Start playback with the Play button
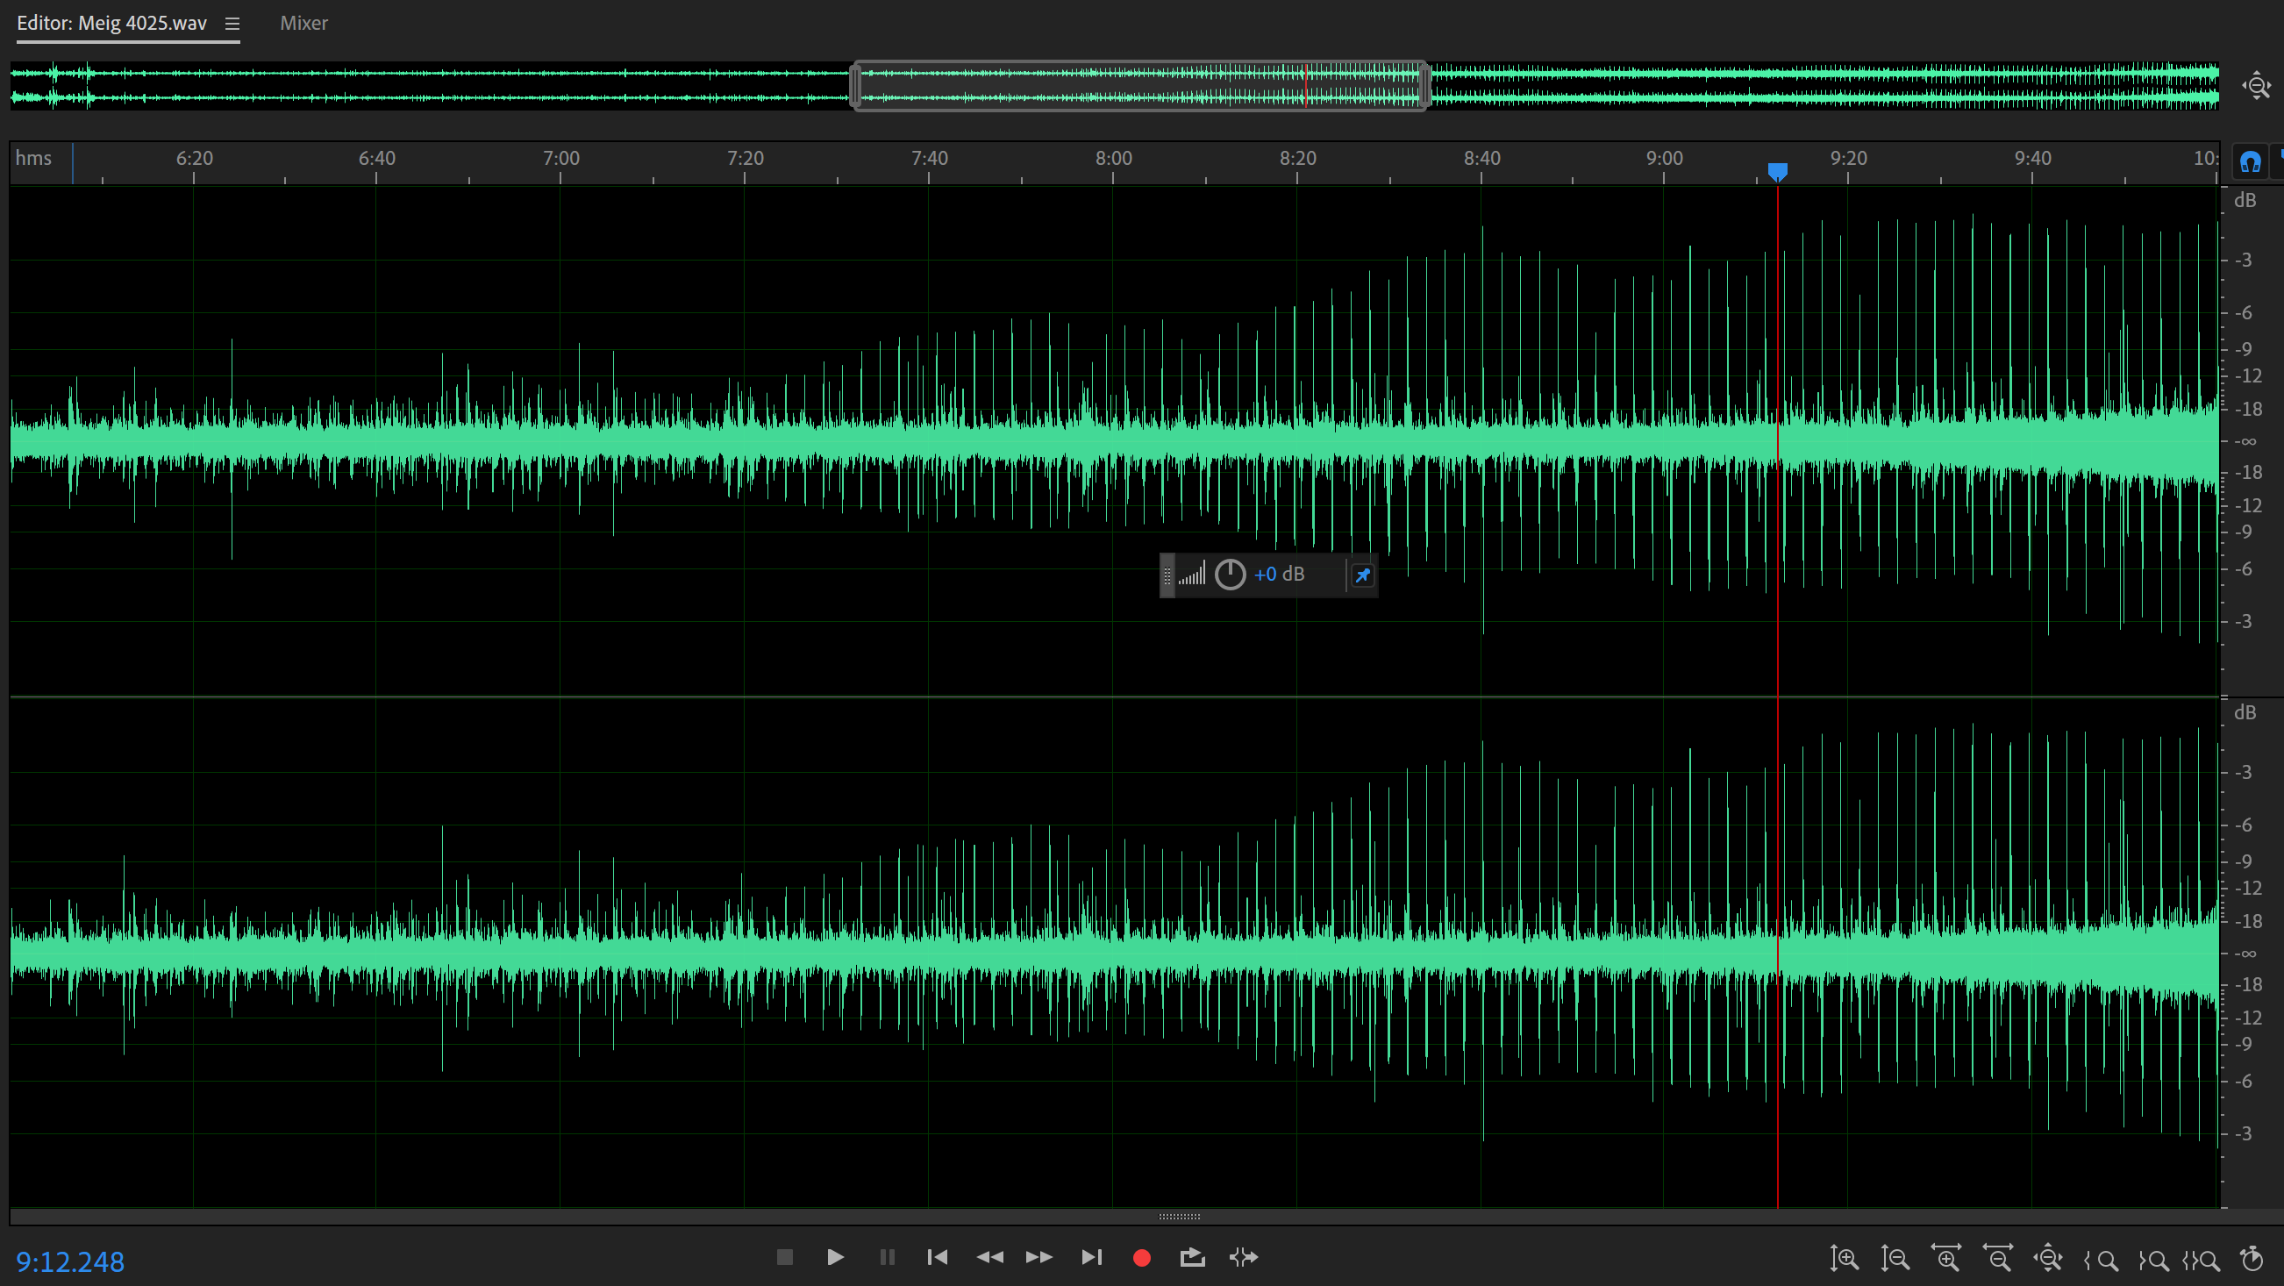This screenshot has height=1286, width=2284. pyautogui.click(x=834, y=1257)
